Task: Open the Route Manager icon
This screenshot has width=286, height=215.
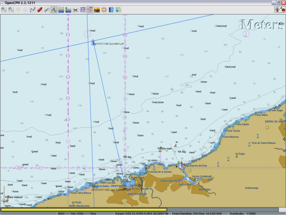Action: 83,10
